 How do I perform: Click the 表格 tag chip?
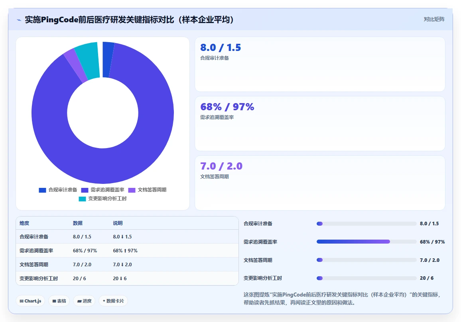coord(59,301)
